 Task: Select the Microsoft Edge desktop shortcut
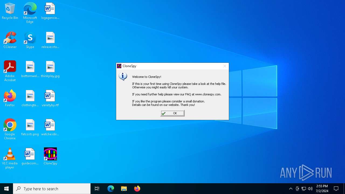(x=30, y=13)
